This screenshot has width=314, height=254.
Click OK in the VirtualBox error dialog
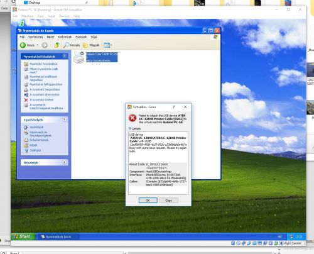click(148, 201)
